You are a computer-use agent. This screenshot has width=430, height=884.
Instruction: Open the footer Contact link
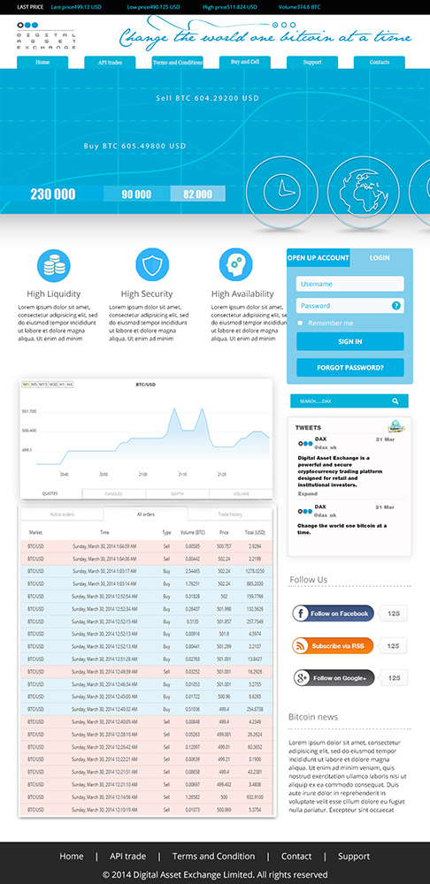click(296, 856)
